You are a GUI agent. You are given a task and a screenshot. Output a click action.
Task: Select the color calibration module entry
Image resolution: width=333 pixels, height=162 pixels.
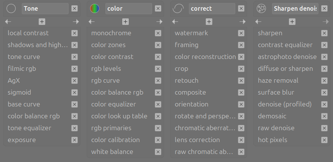[x=115, y=140]
